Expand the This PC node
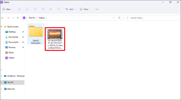The height and width of the screenshot is (100, 181). click(2, 82)
